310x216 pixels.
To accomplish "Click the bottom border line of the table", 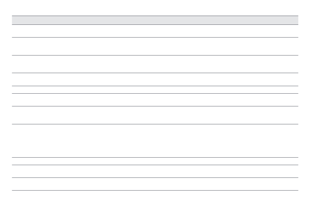I will 155,190.
